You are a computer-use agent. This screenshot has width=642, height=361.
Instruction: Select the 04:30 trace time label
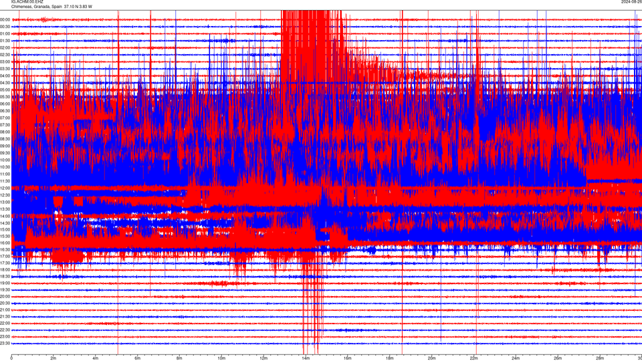5,83
